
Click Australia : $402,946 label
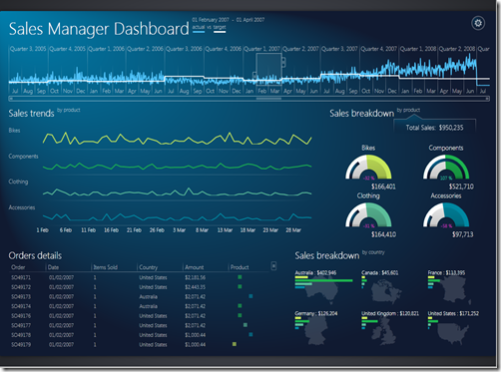(x=315, y=272)
